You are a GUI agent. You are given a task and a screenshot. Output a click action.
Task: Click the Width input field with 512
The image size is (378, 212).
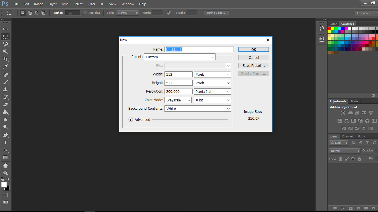point(179,74)
